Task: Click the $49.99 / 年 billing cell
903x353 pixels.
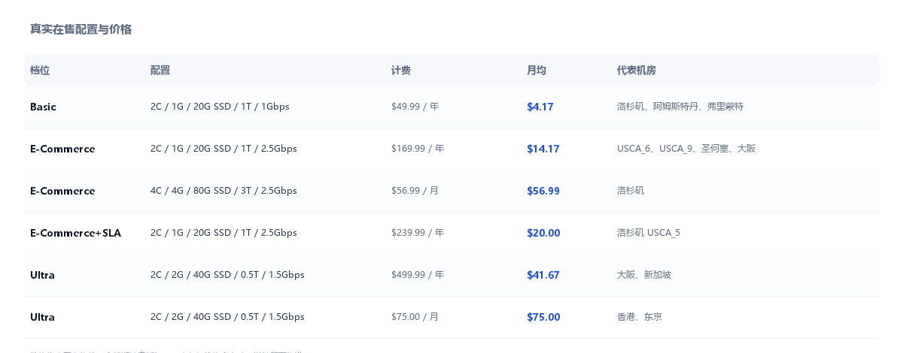Action: click(415, 107)
